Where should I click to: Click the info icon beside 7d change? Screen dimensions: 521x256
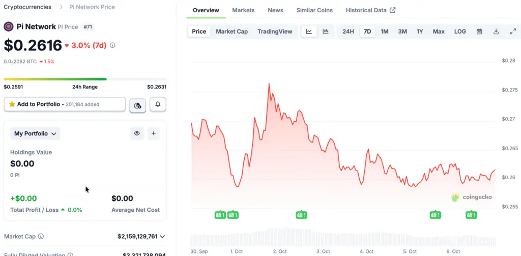tap(112, 45)
